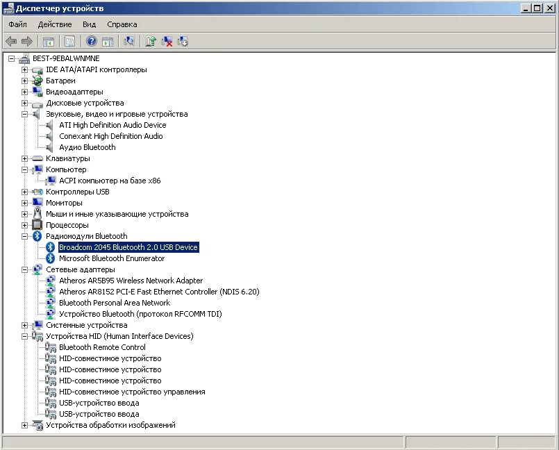Click the Контроллеры USB plug icon
The width and height of the screenshot is (559, 450).
(x=37, y=192)
